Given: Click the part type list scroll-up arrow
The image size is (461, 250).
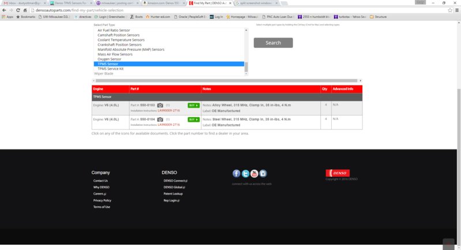Looking at the screenshot, I should (246, 30).
